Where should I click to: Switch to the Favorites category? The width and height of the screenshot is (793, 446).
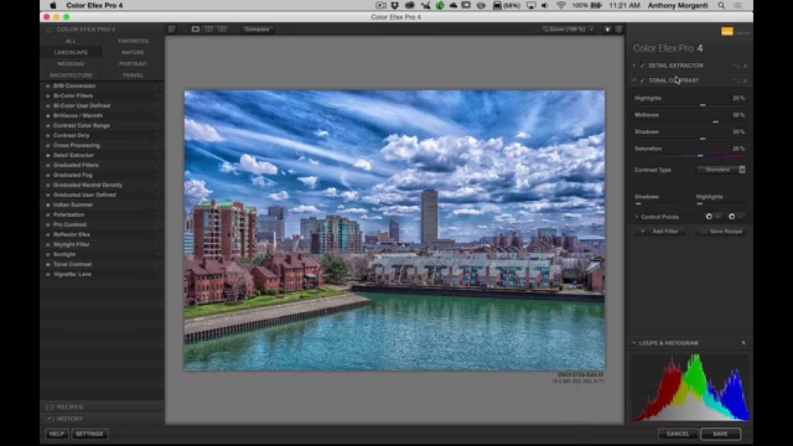[133, 41]
